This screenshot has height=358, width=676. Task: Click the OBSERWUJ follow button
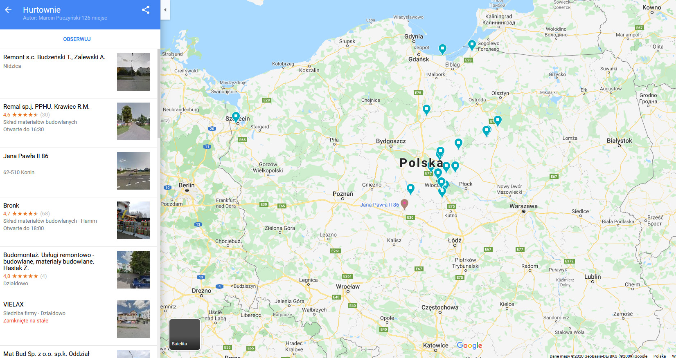click(x=77, y=39)
